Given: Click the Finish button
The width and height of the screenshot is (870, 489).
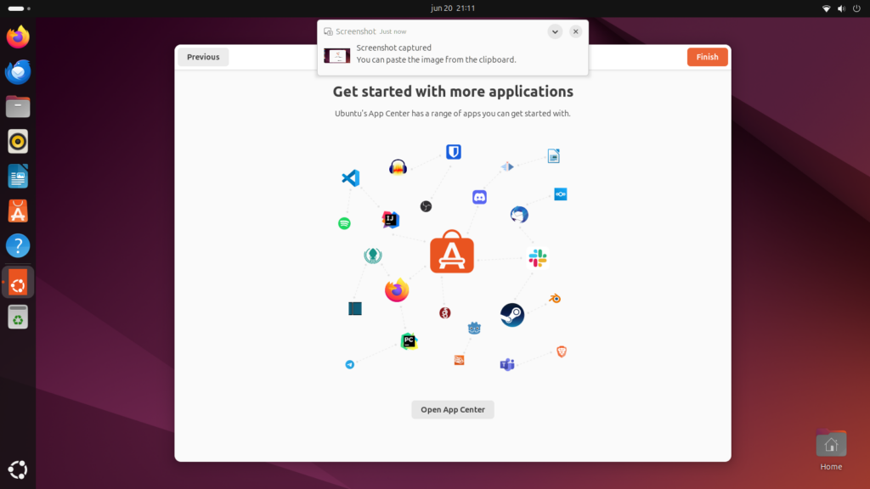Looking at the screenshot, I should point(707,57).
